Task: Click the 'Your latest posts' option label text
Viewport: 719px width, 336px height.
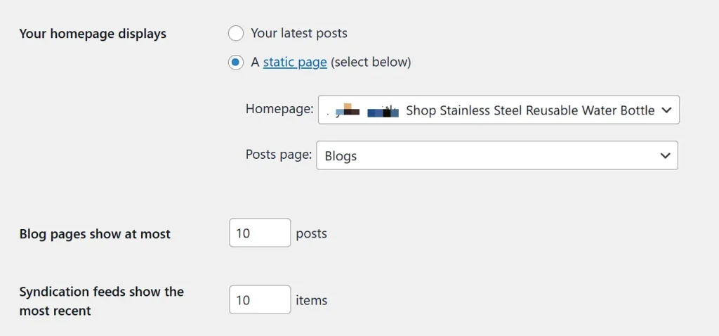Action: [x=299, y=33]
